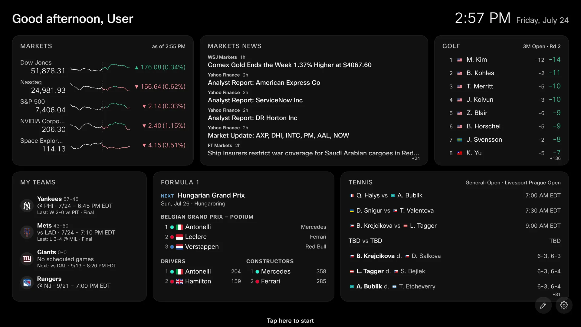Click the UK flag beside Hamilton
581x327 pixels.
179,282
